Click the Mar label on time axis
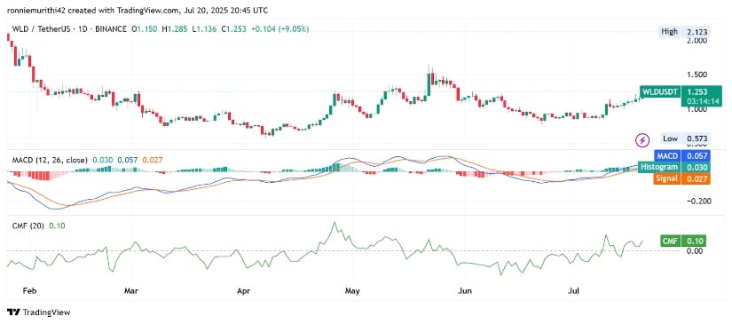This screenshot has height=324, width=732. (x=131, y=291)
